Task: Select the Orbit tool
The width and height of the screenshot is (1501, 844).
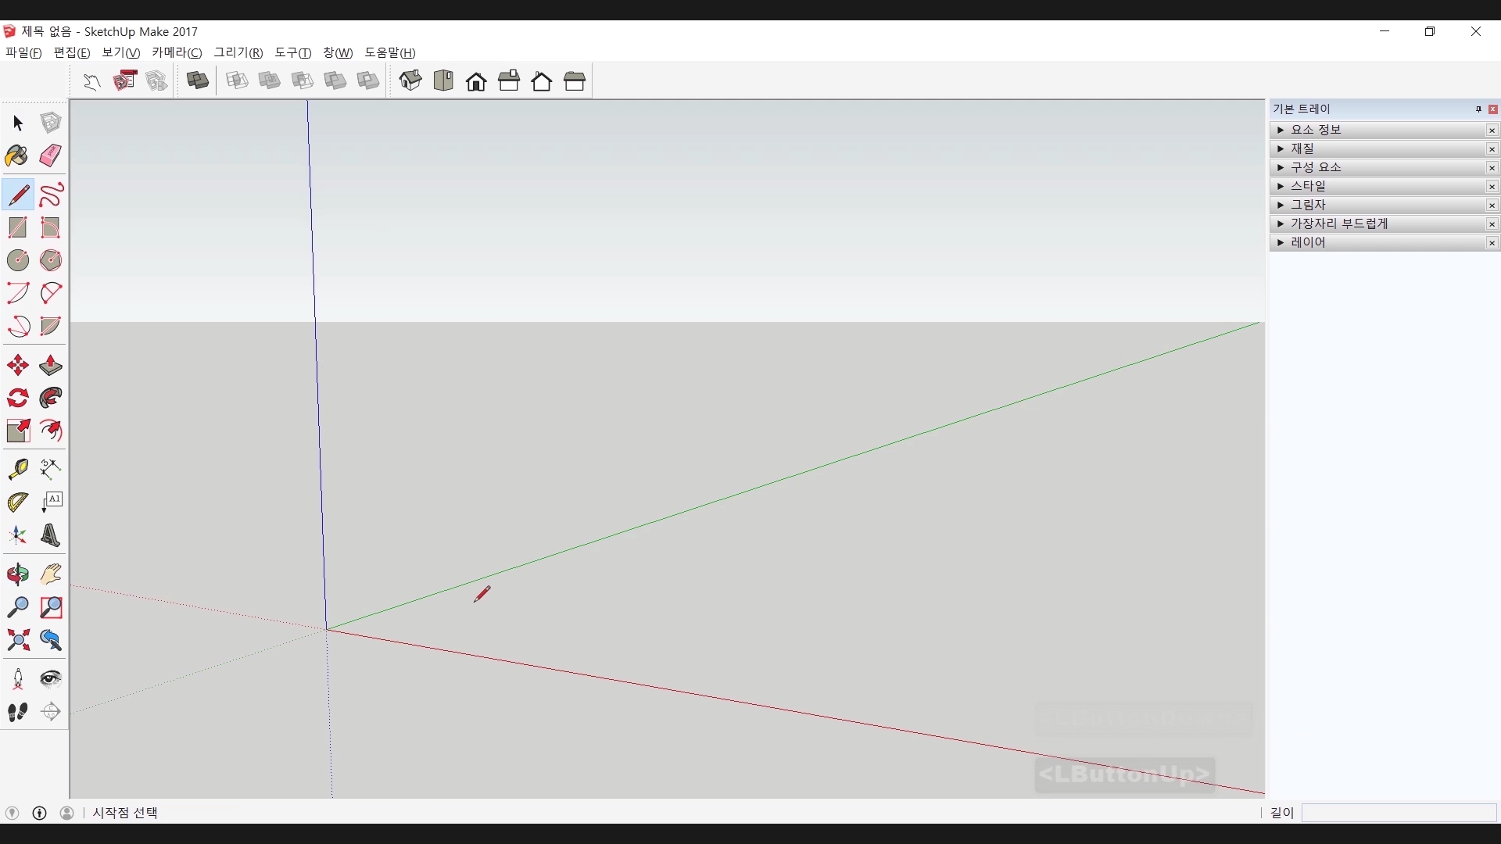Action: [x=17, y=574]
